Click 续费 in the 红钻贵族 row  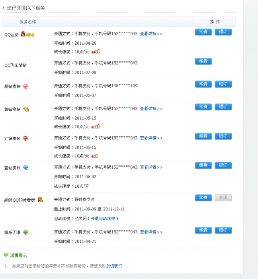pyautogui.click(x=203, y=136)
